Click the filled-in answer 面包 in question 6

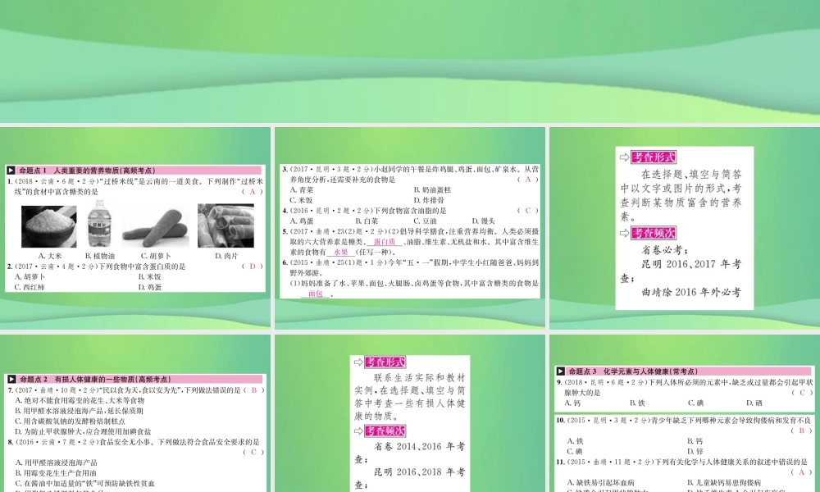pos(316,294)
